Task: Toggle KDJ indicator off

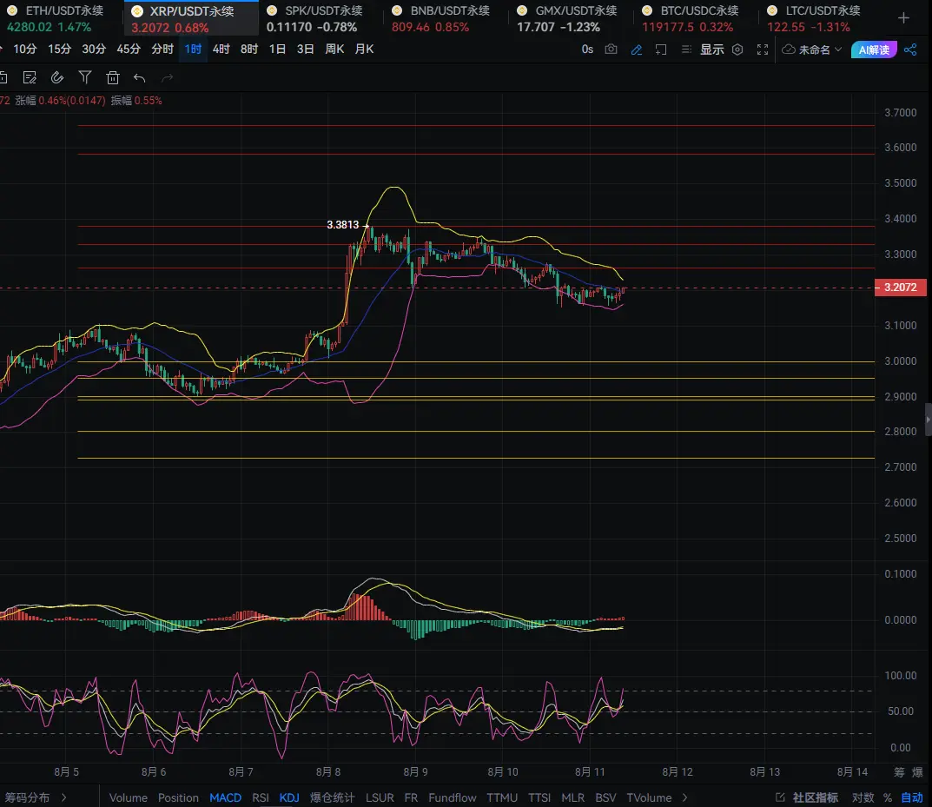Action: (289, 797)
